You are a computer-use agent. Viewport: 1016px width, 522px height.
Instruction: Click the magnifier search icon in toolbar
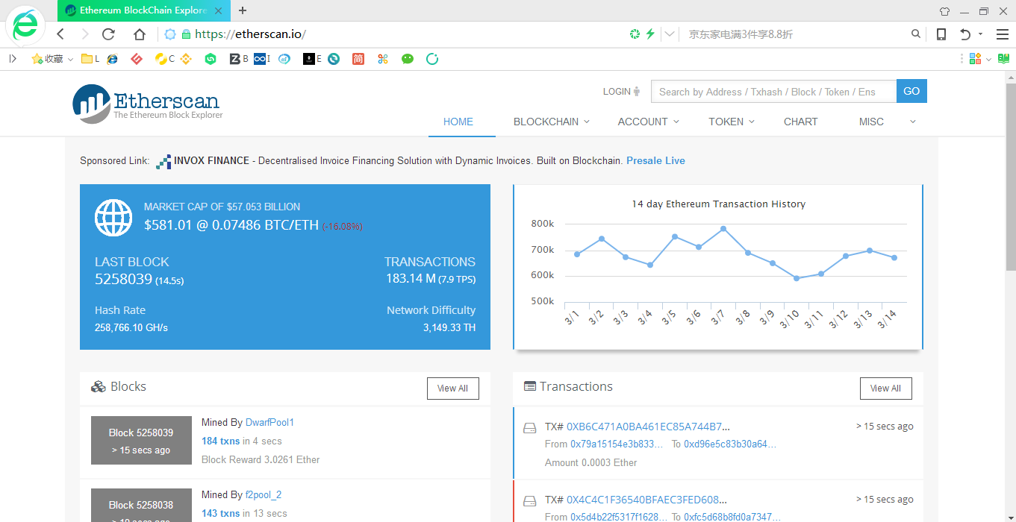(x=916, y=34)
